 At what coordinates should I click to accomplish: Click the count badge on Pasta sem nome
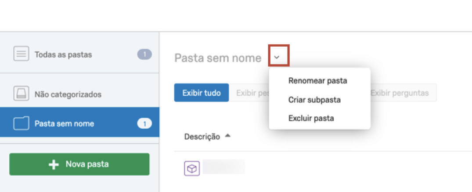[x=144, y=123]
